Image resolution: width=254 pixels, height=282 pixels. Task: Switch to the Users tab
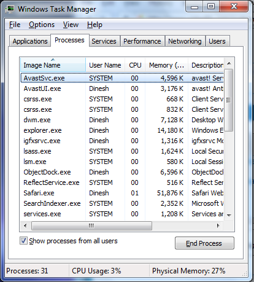pos(217,41)
